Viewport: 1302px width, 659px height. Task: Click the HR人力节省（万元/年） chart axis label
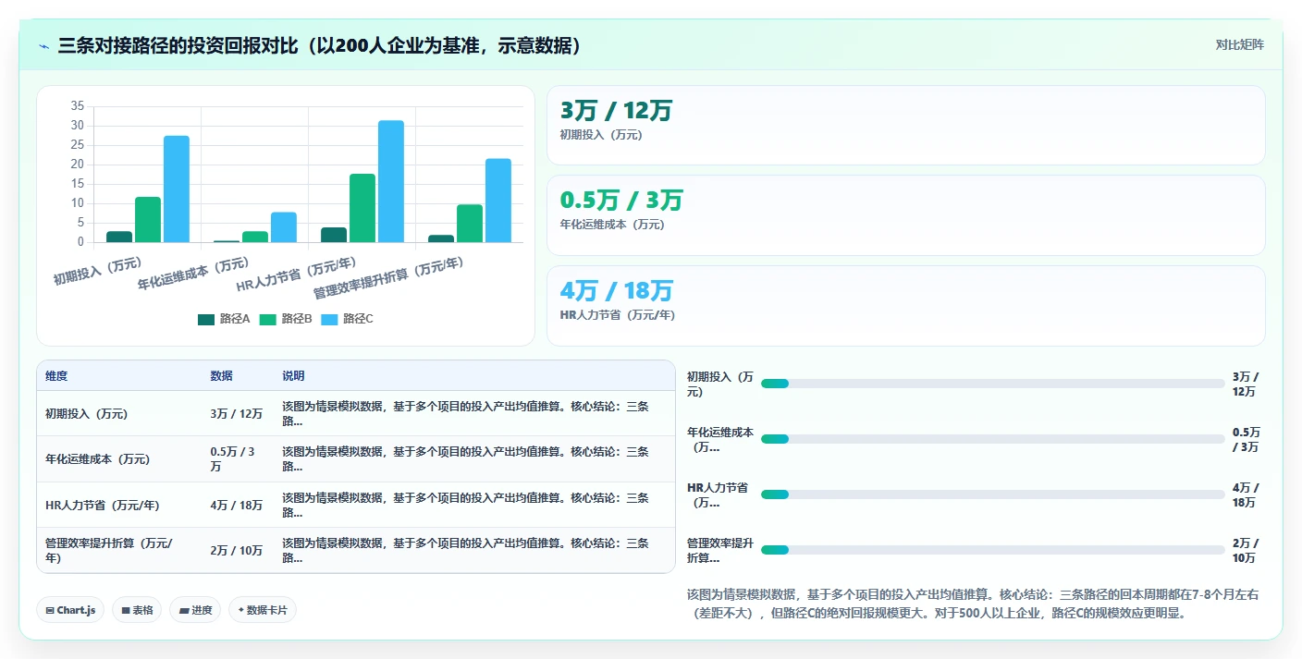tap(298, 275)
